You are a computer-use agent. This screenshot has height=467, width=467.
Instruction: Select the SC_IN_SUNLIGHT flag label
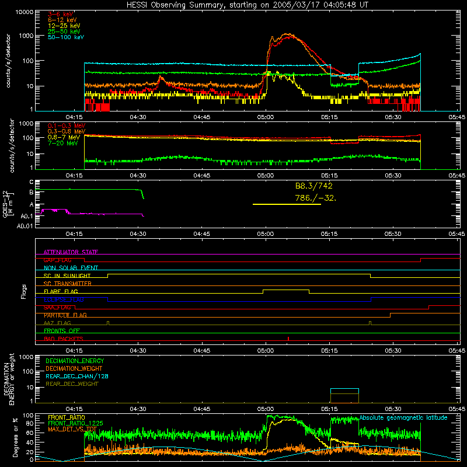[x=67, y=276]
